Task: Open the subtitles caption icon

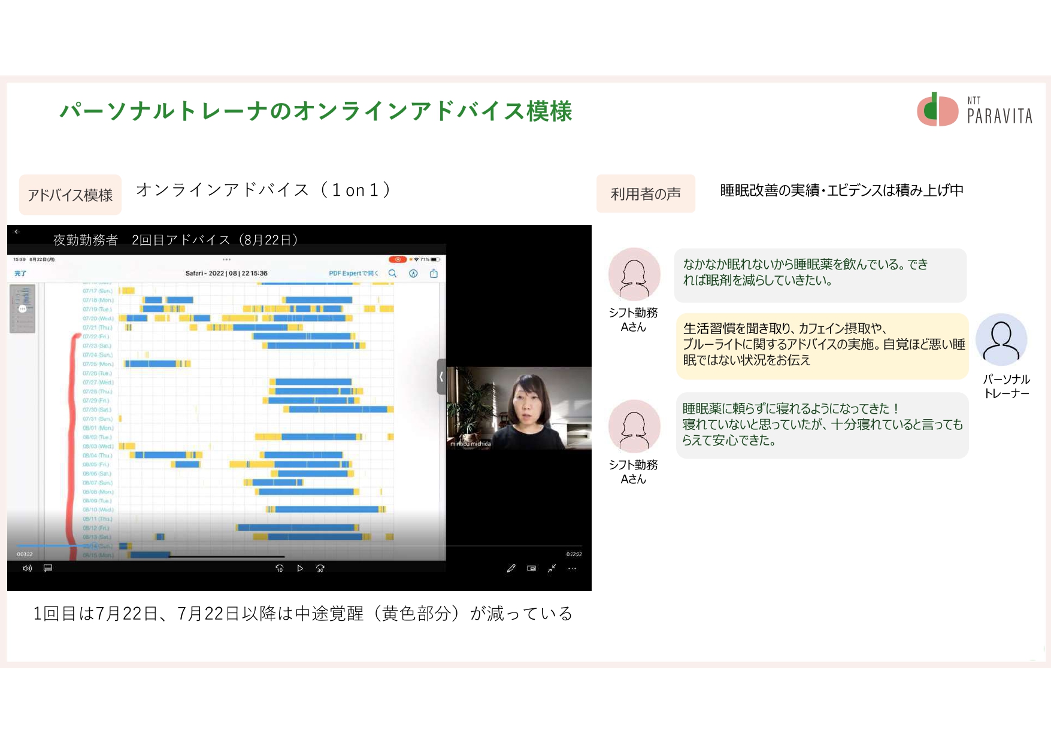Action: point(48,568)
